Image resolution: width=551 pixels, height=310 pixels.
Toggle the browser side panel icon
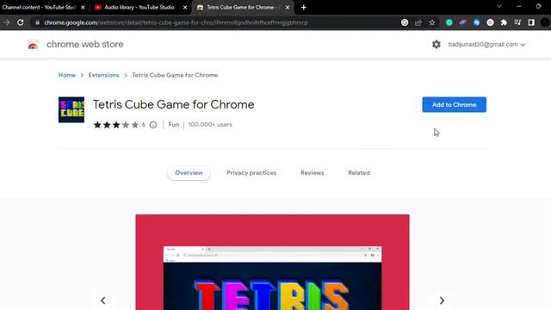(531, 22)
